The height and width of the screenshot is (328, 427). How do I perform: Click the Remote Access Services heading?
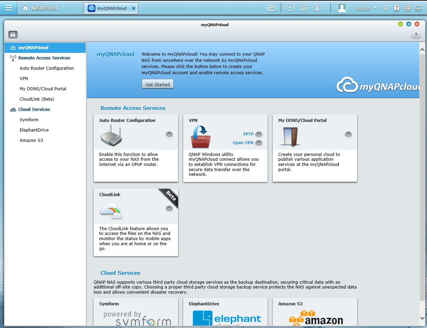point(133,108)
